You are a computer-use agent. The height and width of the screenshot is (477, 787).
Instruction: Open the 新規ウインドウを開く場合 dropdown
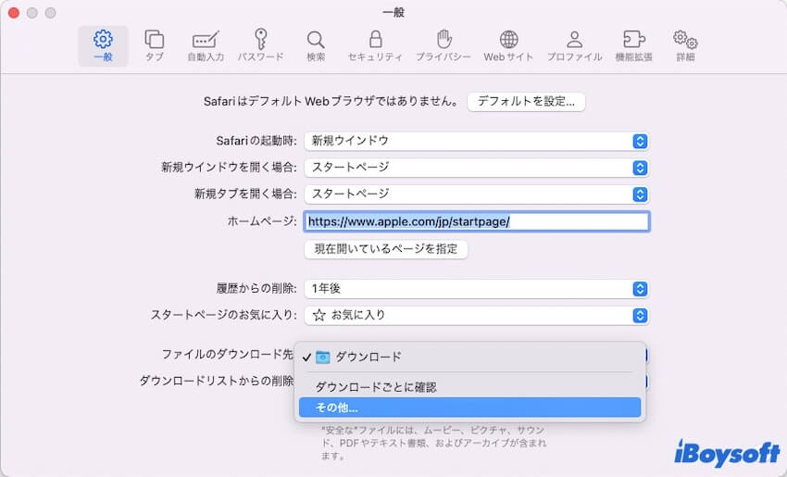(476, 168)
